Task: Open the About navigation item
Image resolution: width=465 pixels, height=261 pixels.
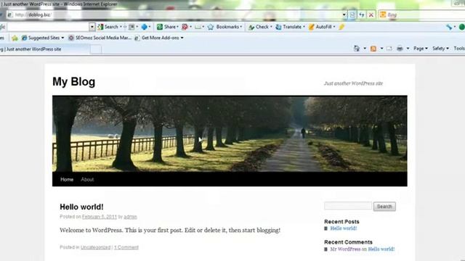Action: [87, 179]
